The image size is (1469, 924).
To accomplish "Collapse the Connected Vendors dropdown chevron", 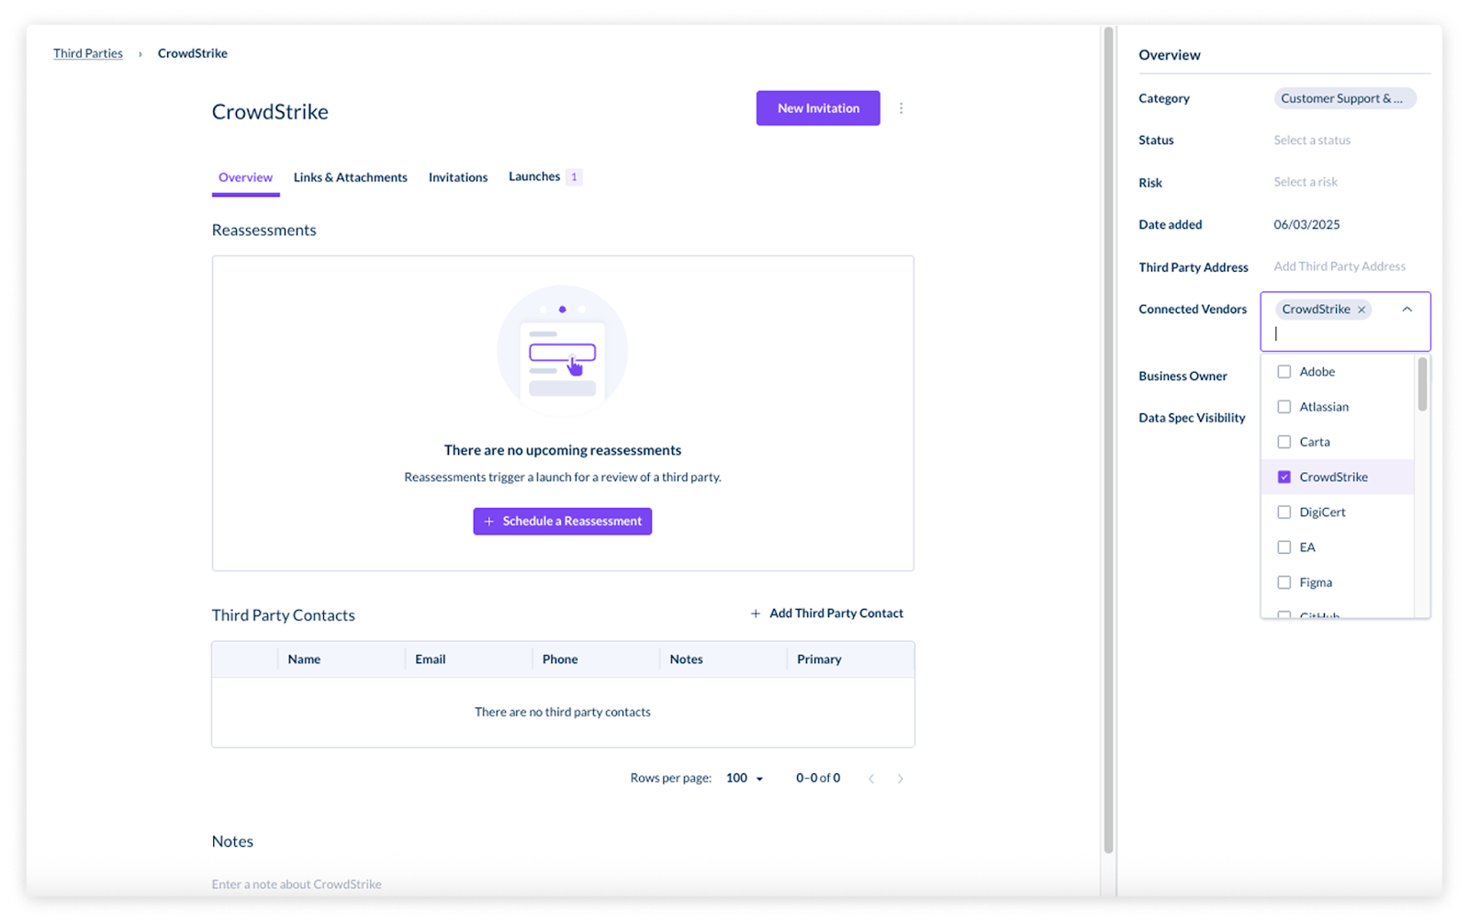I will pos(1407,310).
